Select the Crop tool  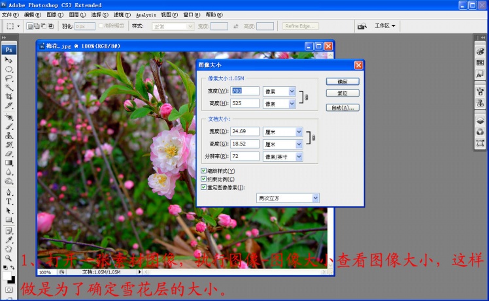[x=9, y=97]
